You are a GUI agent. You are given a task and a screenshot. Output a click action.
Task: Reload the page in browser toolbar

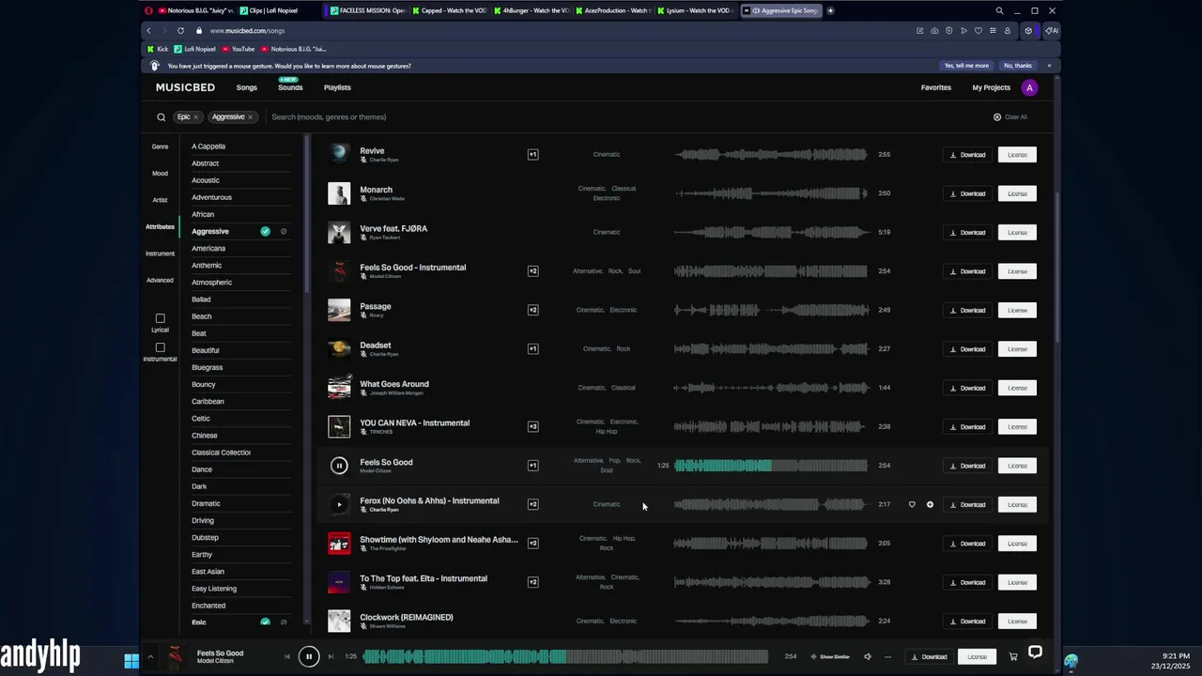tap(180, 30)
